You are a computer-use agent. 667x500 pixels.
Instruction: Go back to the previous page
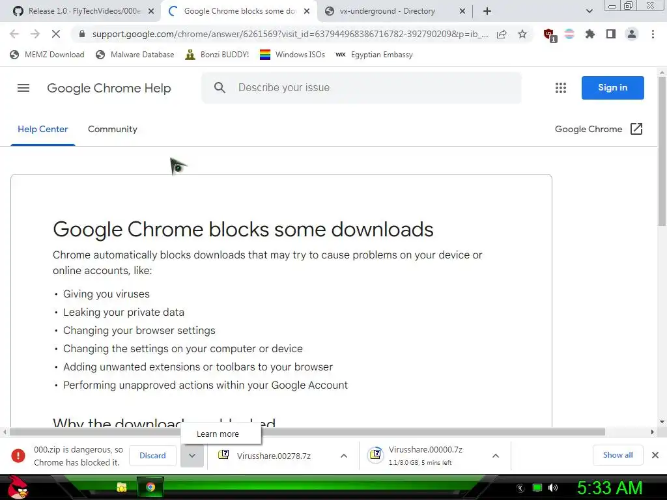click(14, 34)
